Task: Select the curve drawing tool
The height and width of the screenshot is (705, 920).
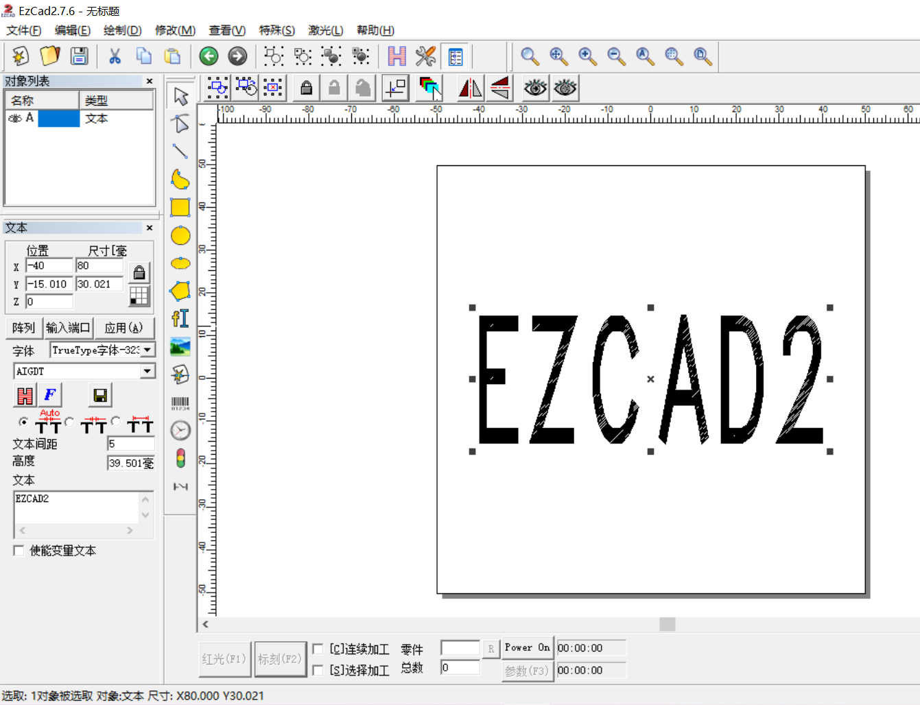Action: pyautogui.click(x=180, y=179)
